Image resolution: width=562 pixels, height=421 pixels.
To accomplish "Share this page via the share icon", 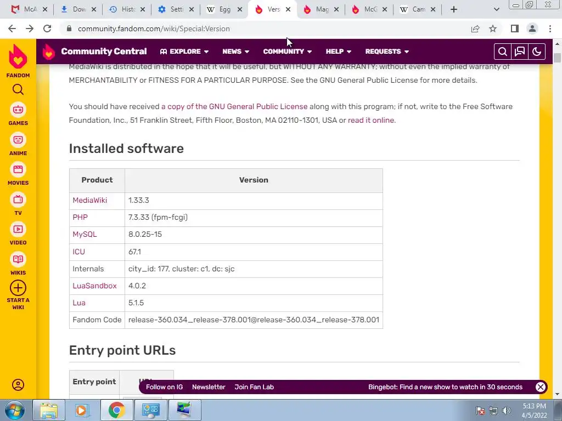I will point(475,29).
